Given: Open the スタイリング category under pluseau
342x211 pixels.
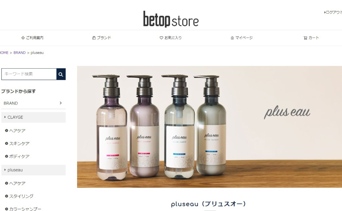Looking at the screenshot, I should [21, 196].
